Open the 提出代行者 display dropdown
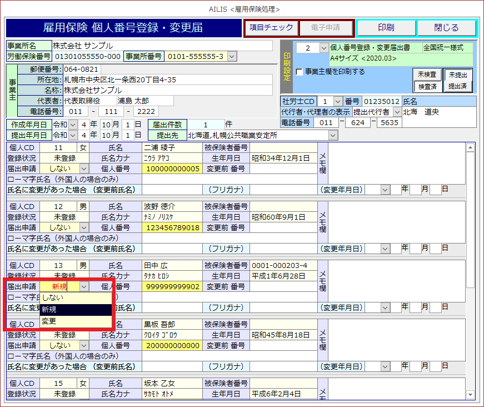This screenshot has width=484, height=407. (x=397, y=112)
